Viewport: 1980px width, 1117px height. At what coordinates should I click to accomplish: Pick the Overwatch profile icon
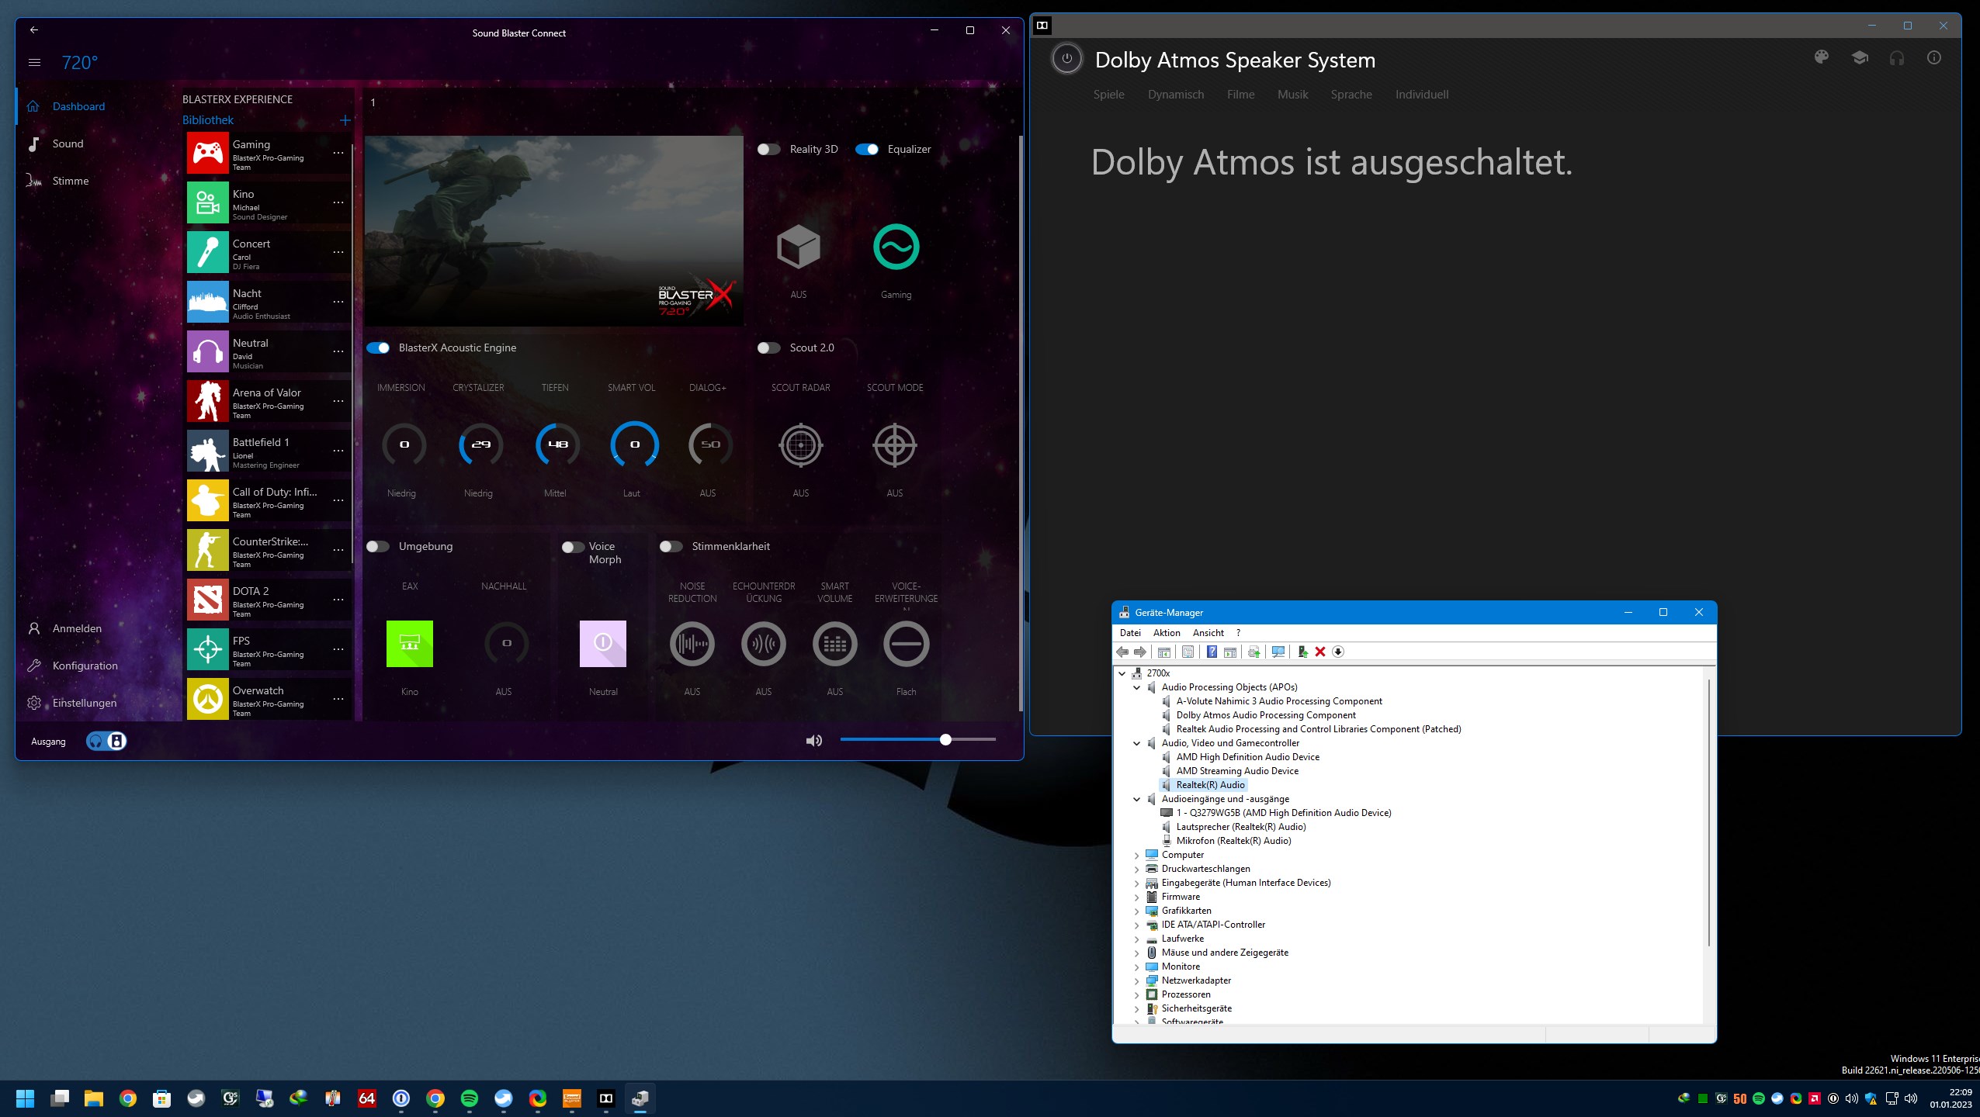point(207,699)
